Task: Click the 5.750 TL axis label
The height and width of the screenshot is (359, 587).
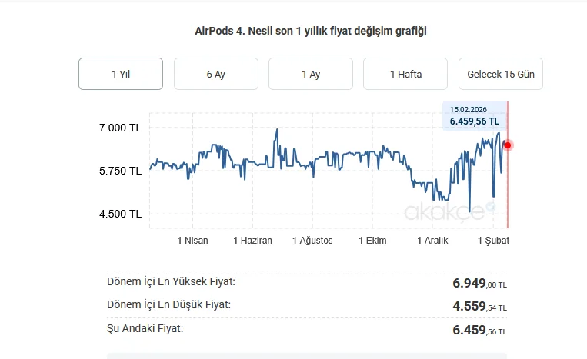Action: point(120,171)
